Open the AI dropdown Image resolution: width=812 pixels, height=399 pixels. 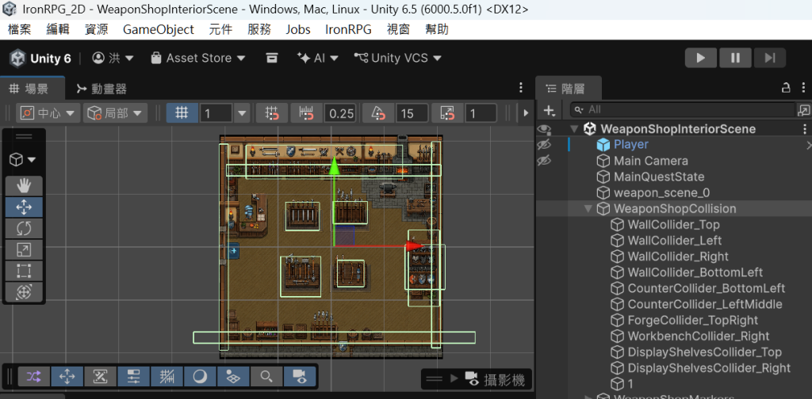coord(318,59)
